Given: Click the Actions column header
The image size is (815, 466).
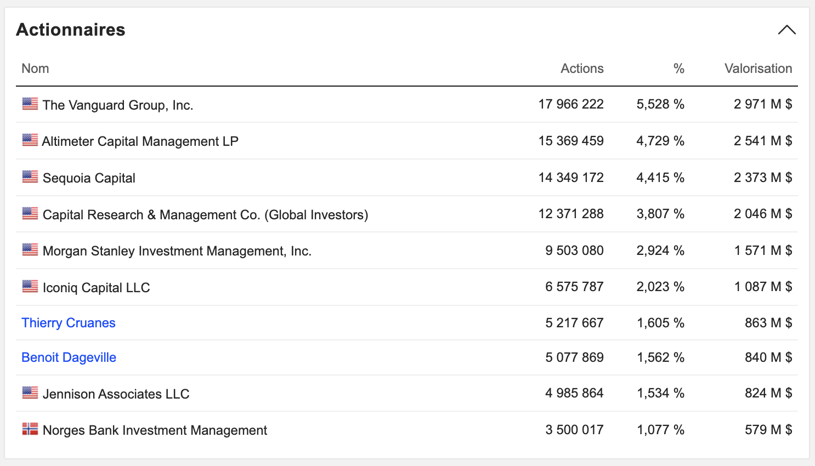Looking at the screenshot, I should [582, 69].
